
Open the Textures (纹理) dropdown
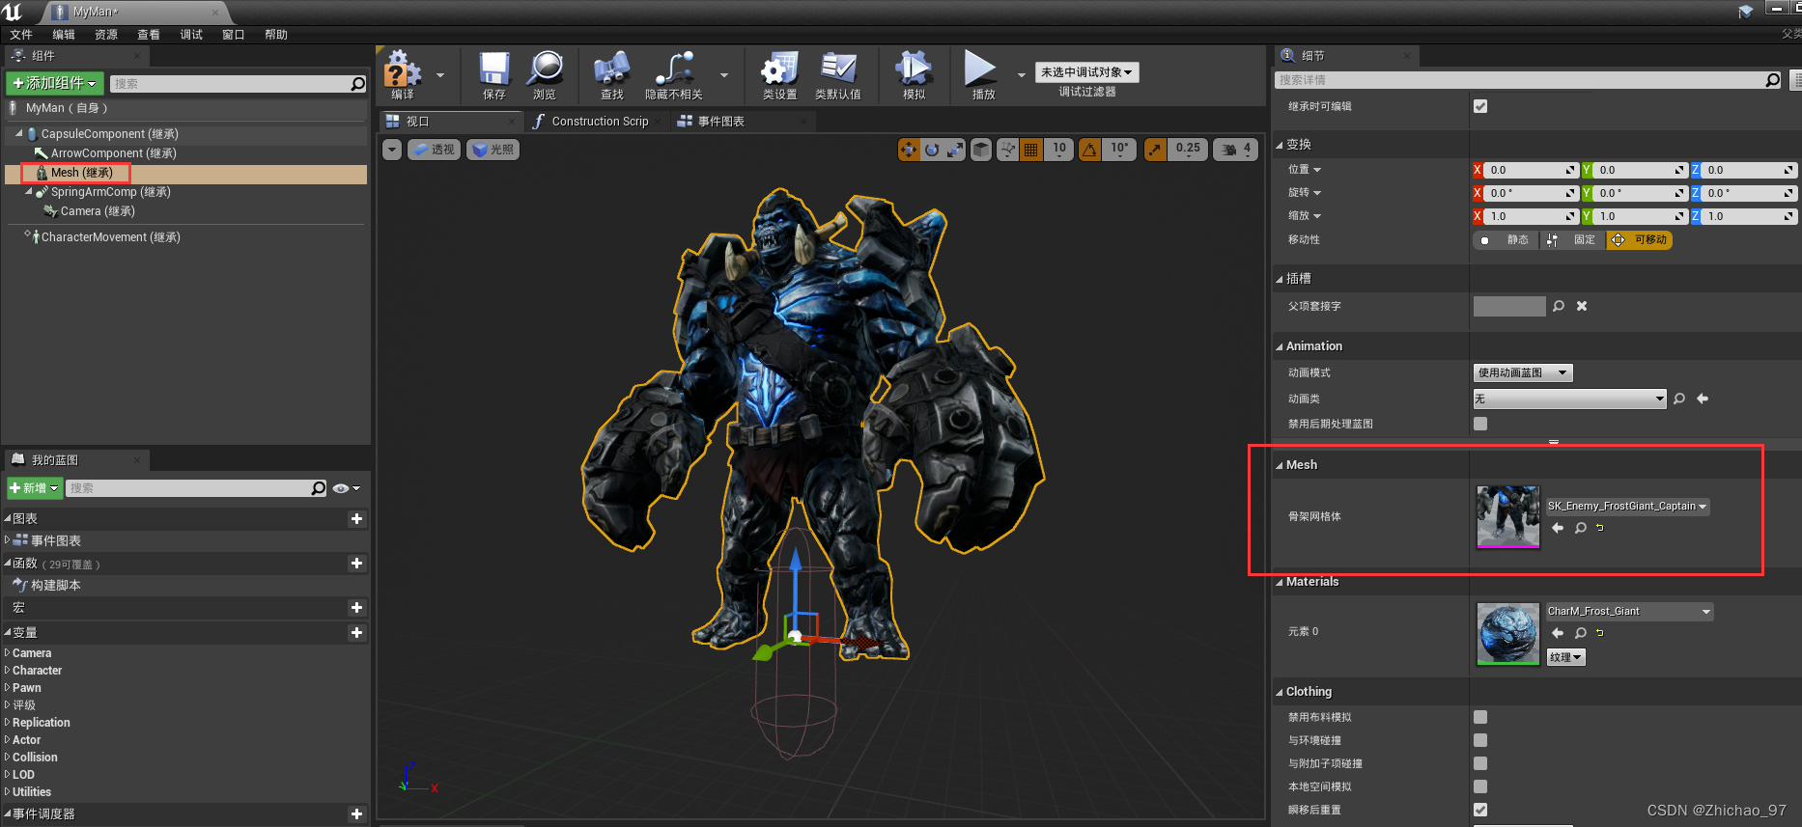click(1565, 657)
